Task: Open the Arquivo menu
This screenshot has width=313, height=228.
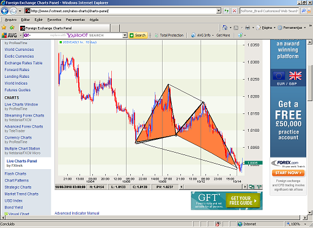Action: tap(10, 20)
